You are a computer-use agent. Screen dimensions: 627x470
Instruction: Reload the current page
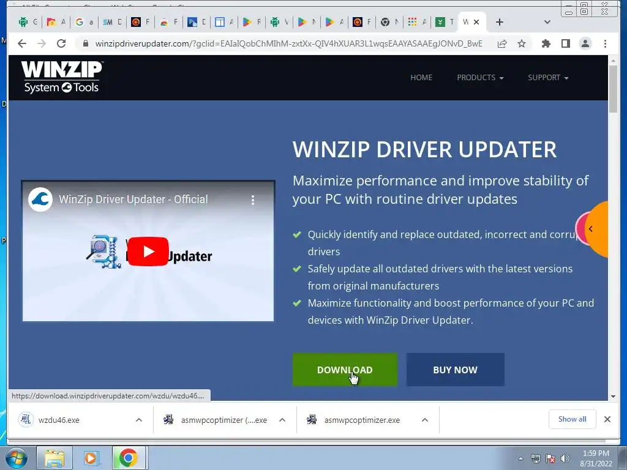(x=61, y=43)
